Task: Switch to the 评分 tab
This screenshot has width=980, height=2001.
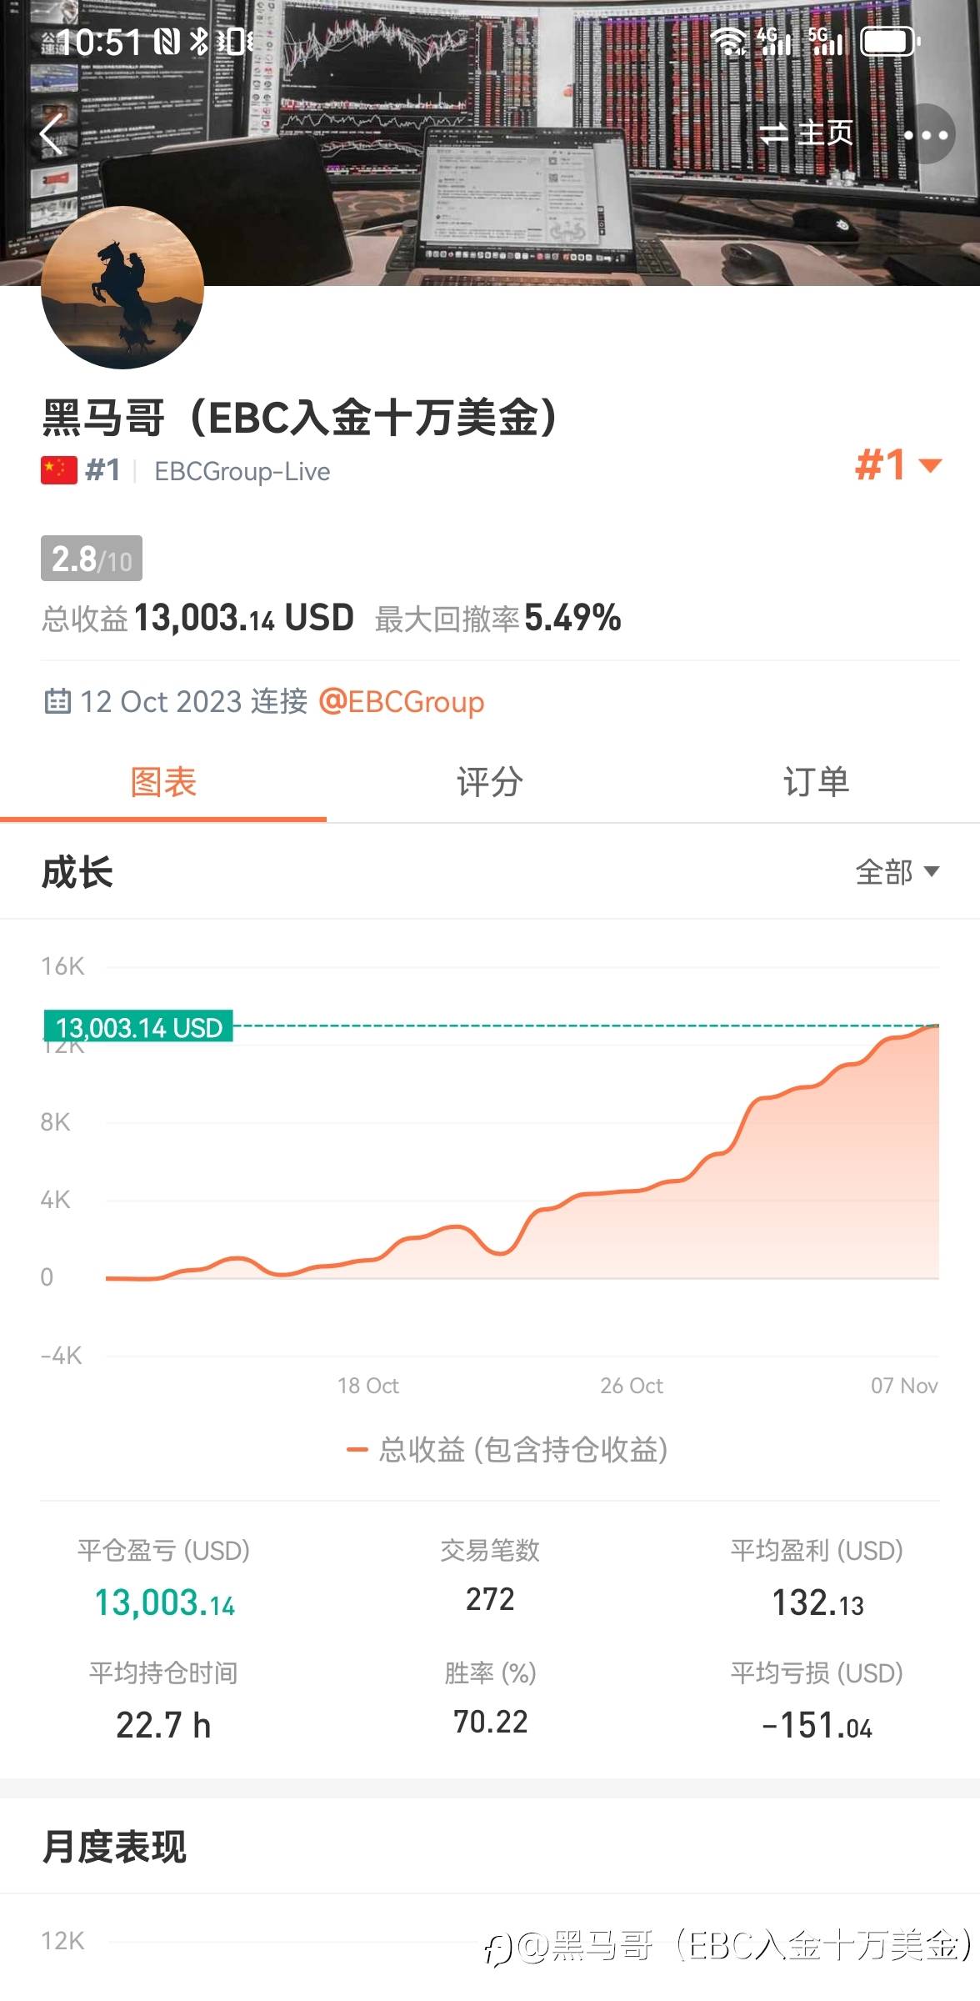Action: [x=490, y=782]
